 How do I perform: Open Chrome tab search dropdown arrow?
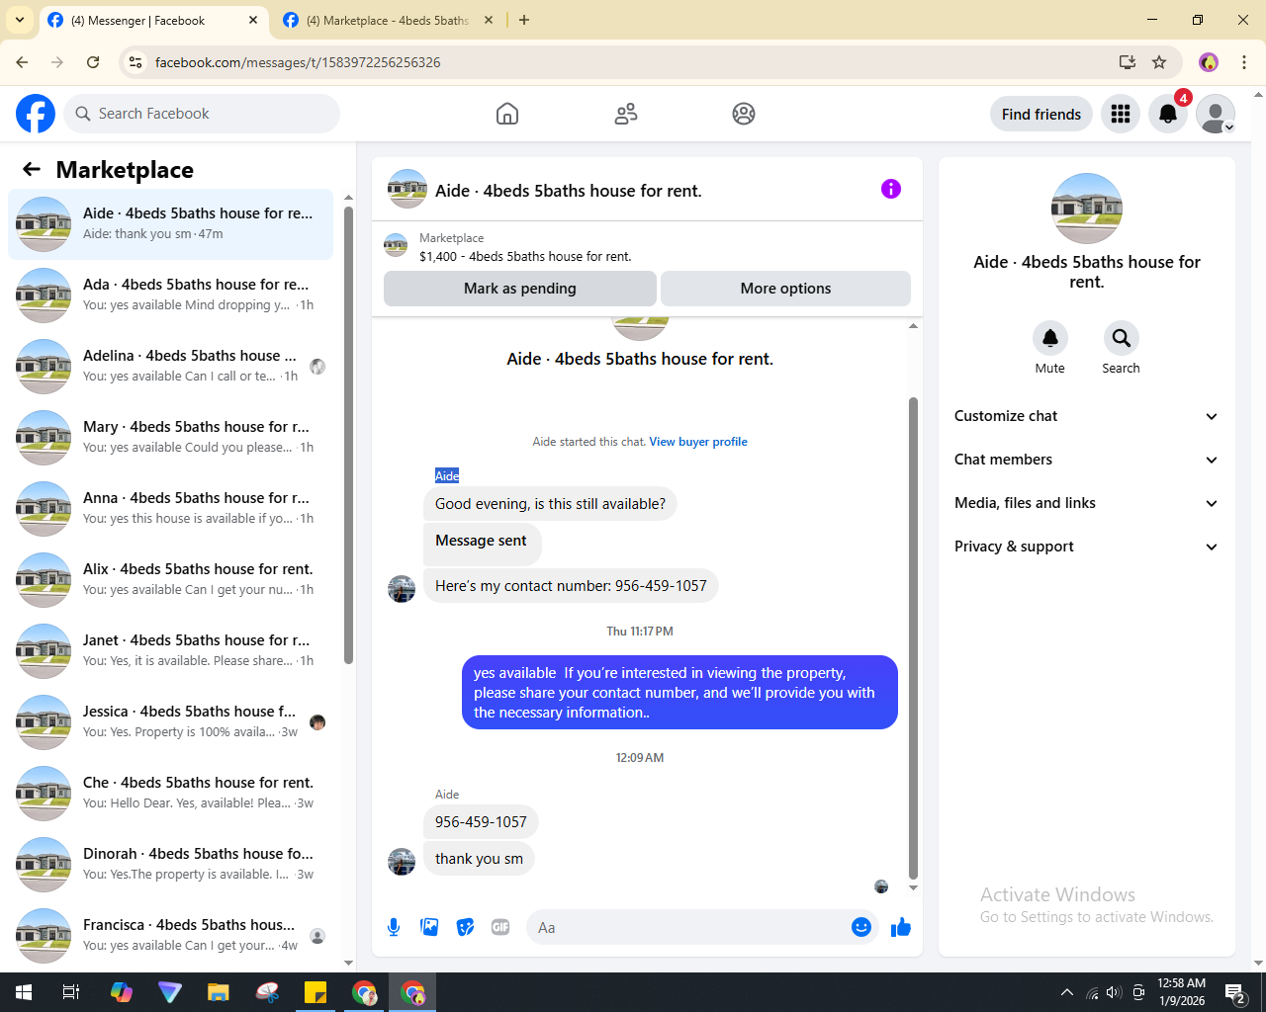click(20, 20)
